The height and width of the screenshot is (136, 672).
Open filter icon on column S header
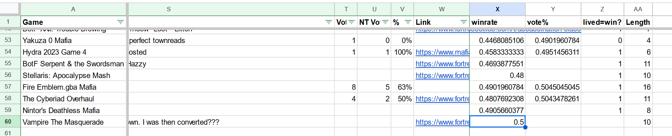(x=328, y=22)
